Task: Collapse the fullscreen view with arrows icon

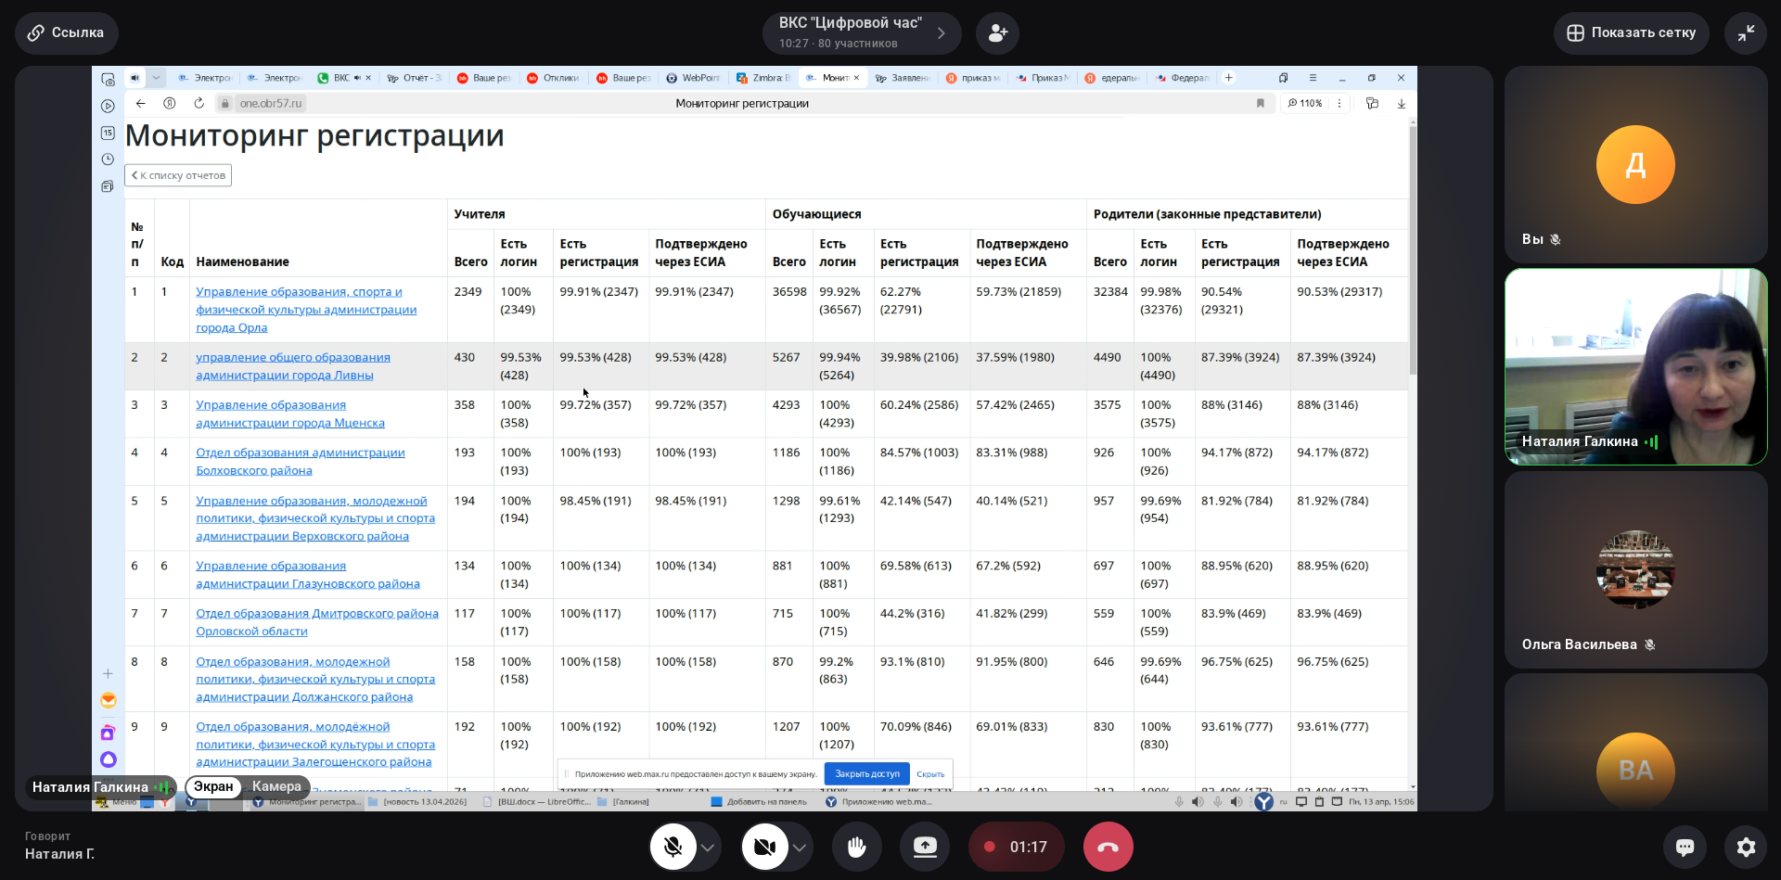Action: point(1746,33)
